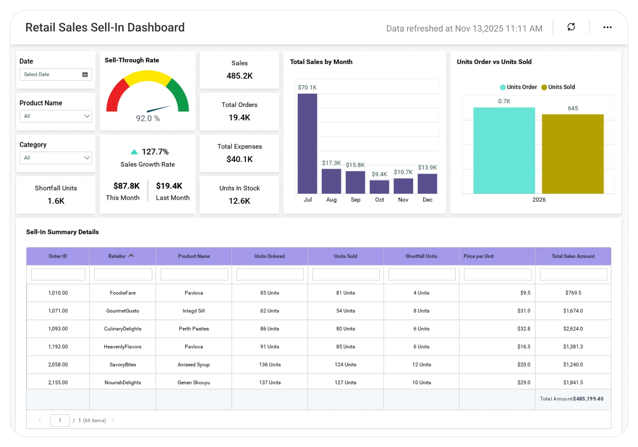The image size is (638, 447).
Task: Click the Total Expenses $40.1K card
Action: pyautogui.click(x=239, y=153)
